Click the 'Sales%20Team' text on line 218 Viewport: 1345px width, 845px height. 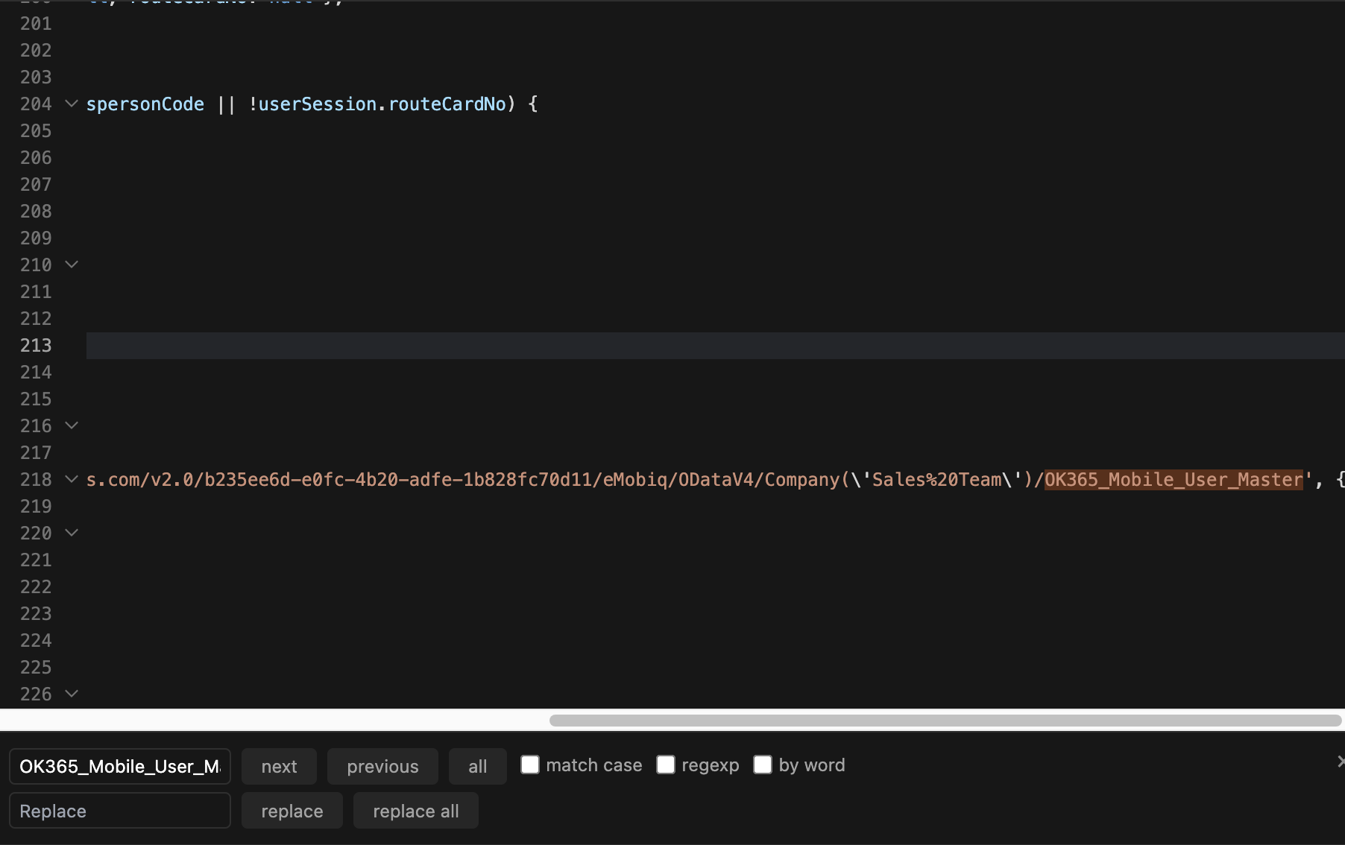(937, 480)
